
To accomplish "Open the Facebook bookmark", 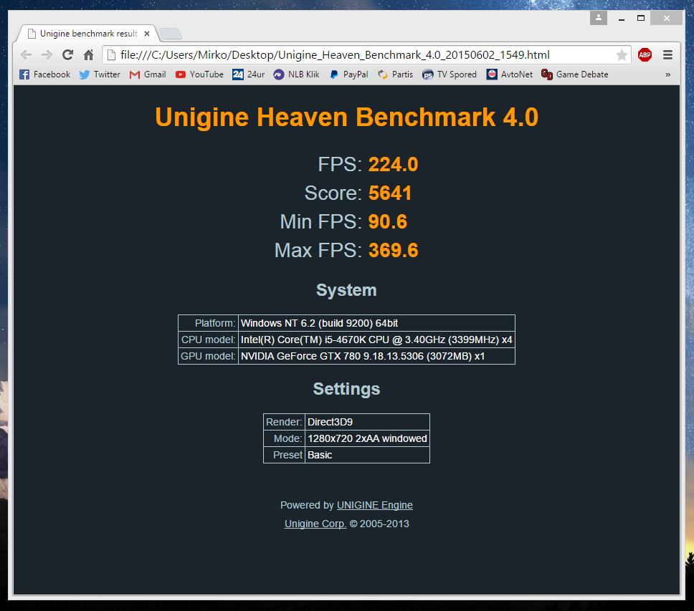I will pos(44,74).
